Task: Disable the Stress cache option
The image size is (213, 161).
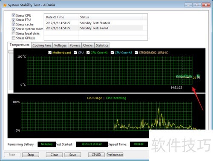Action: coord(14,24)
